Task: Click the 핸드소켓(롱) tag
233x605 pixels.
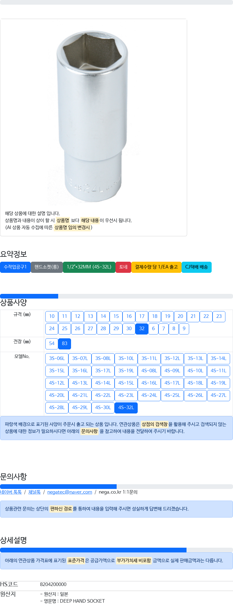Action: coord(46,267)
